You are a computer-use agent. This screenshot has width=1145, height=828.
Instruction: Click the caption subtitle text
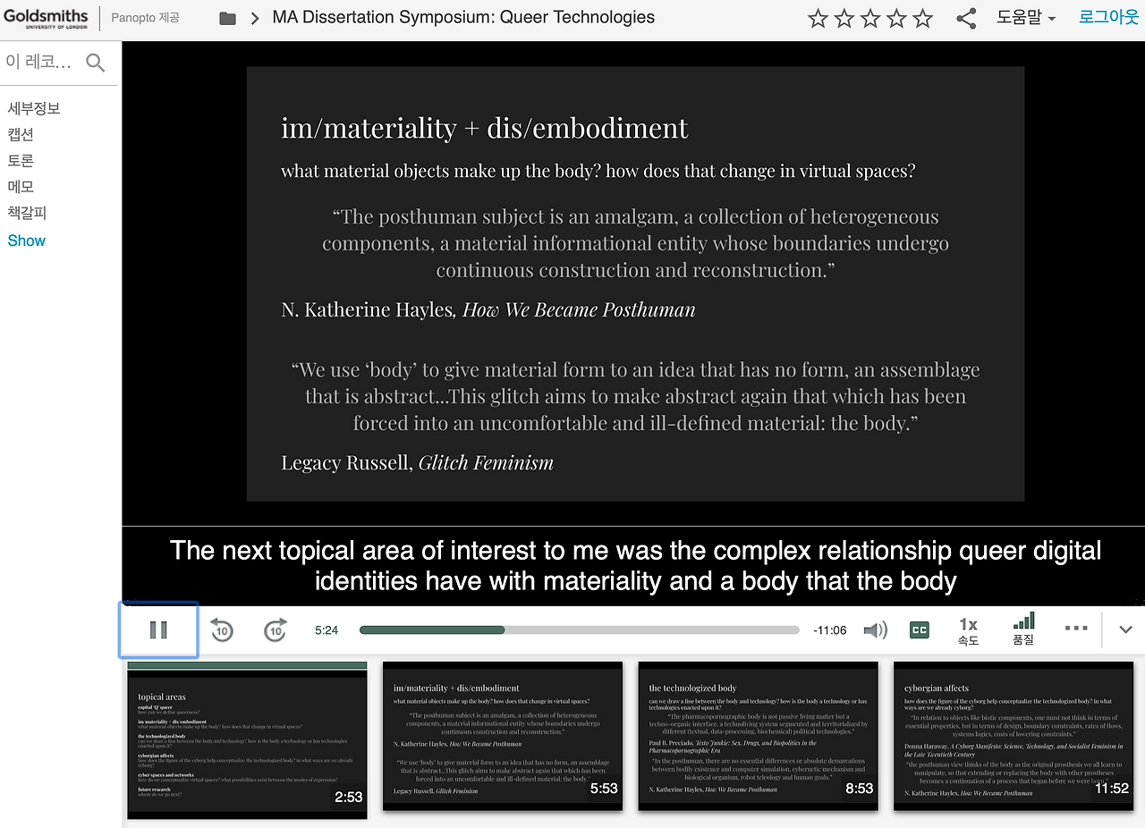635,565
